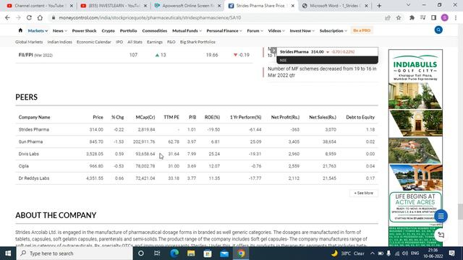Click the See More button under Peers
This screenshot has height=260, width=463.
point(363,193)
